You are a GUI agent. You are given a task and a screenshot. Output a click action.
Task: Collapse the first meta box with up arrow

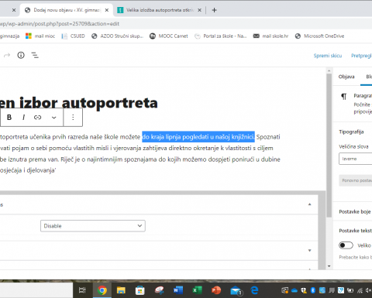tap(309, 204)
